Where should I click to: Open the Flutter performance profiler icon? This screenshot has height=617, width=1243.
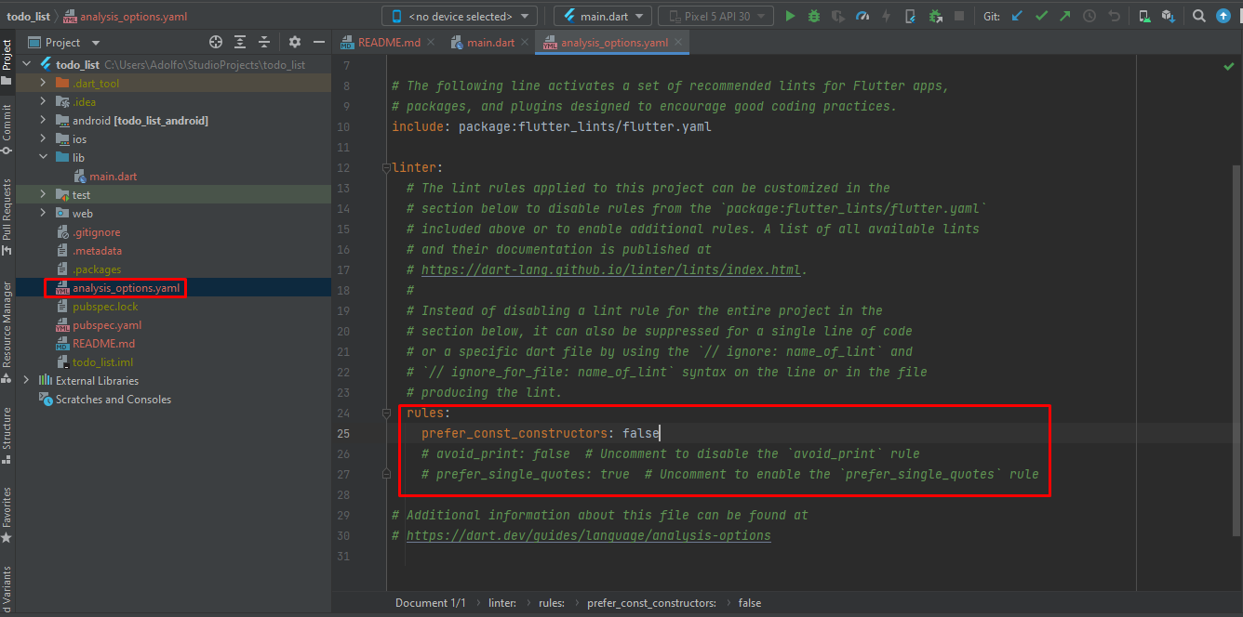862,16
